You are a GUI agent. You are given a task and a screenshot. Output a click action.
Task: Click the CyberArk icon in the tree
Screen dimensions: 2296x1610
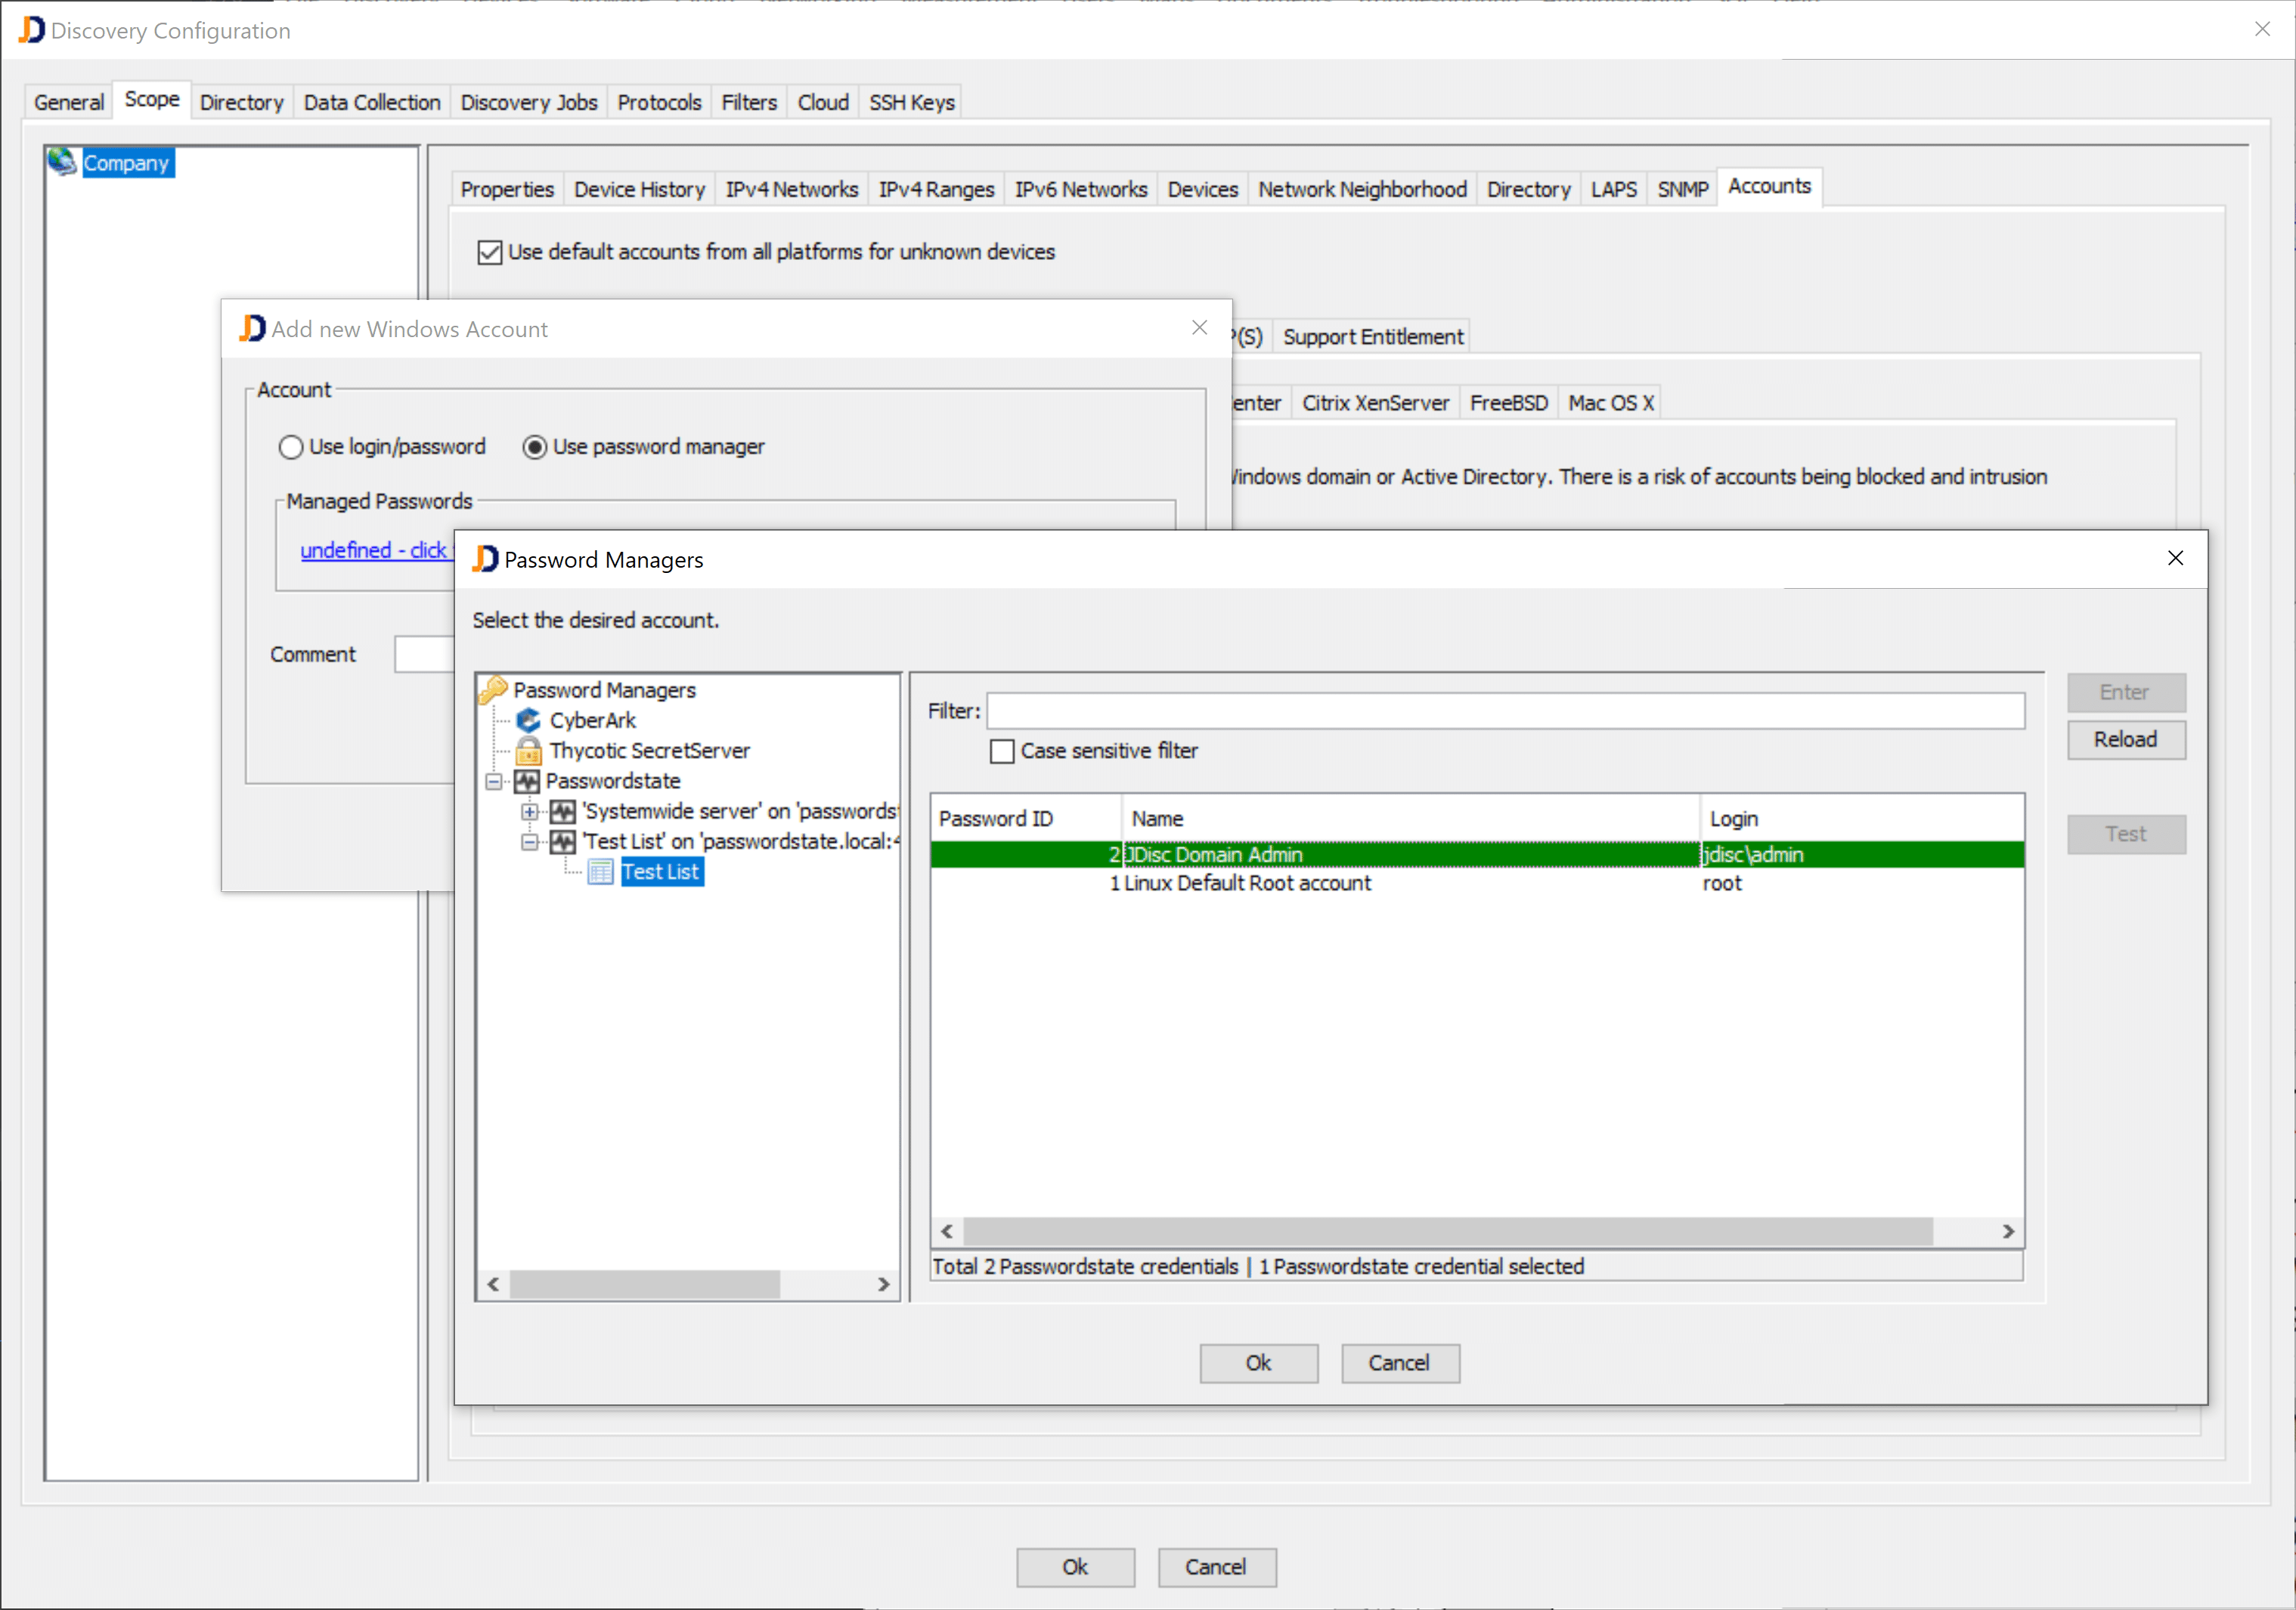[x=528, y=720]
